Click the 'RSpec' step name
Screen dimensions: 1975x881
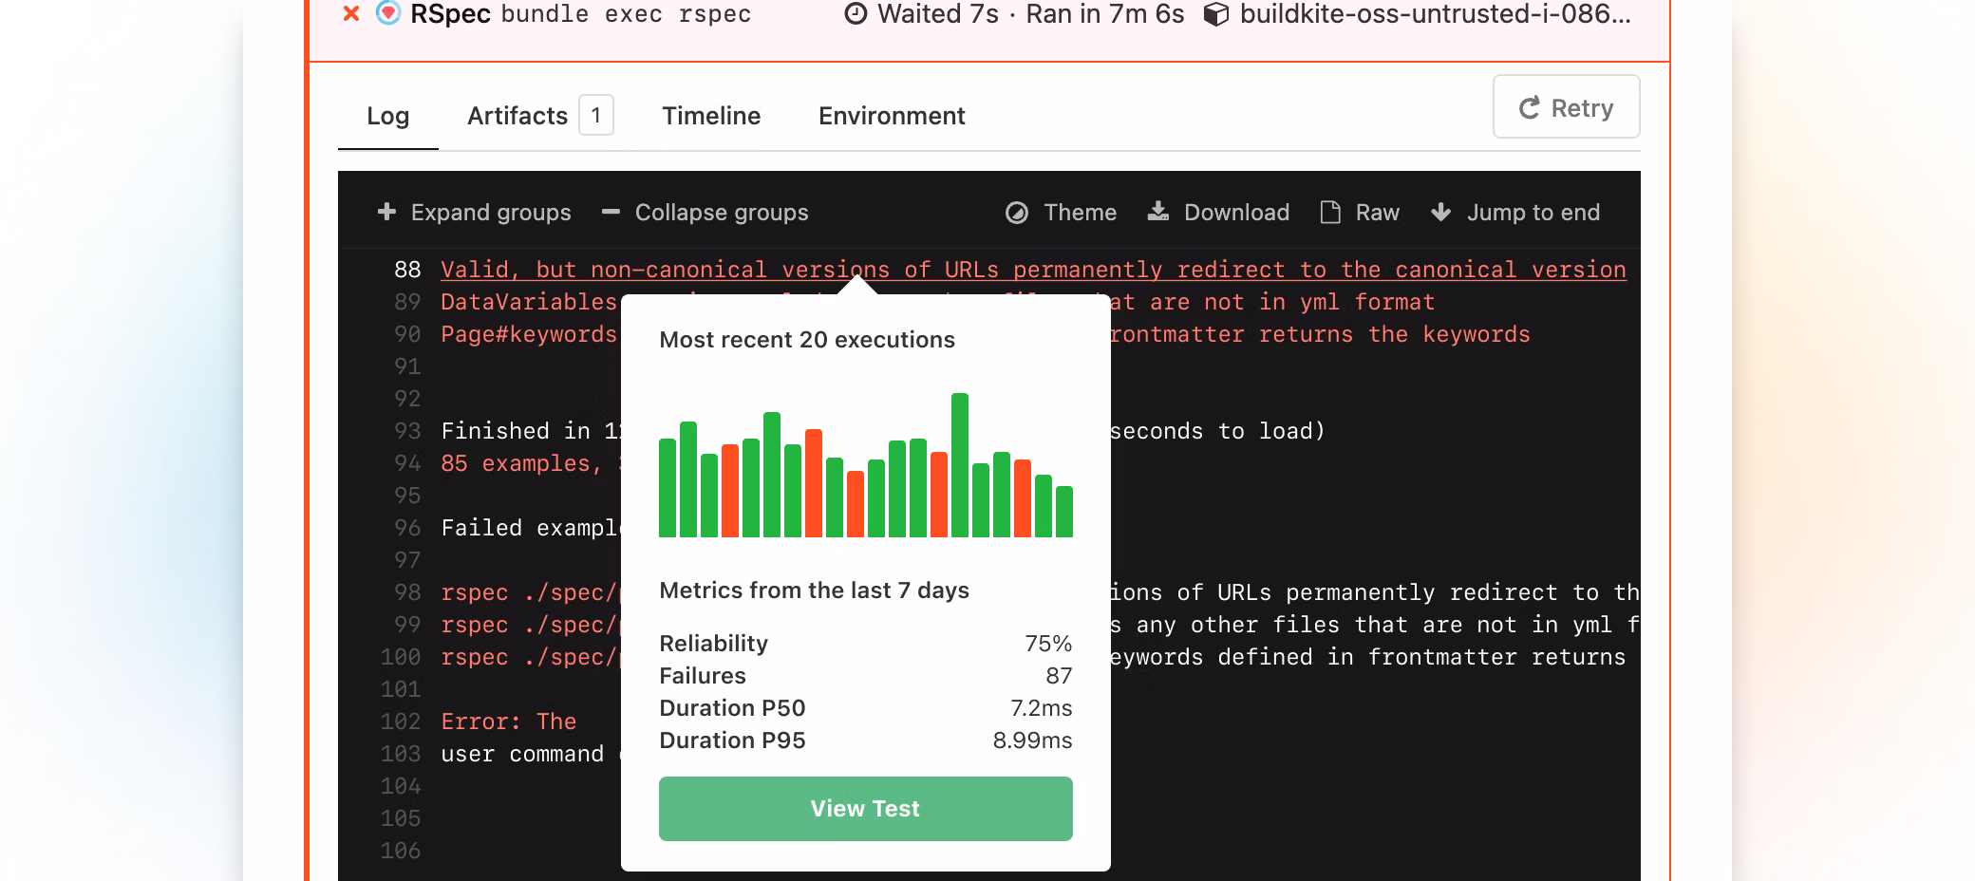click(450, 14)
